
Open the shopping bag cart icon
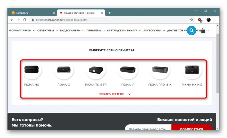[x=203, y=31]
